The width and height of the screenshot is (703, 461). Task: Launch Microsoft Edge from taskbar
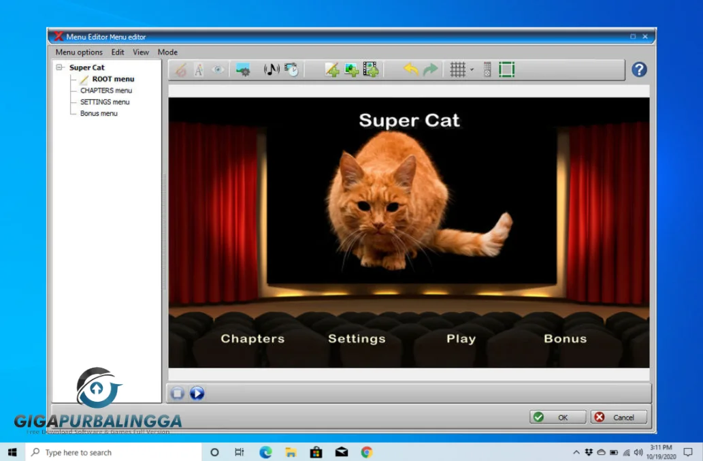pos(265,452)
